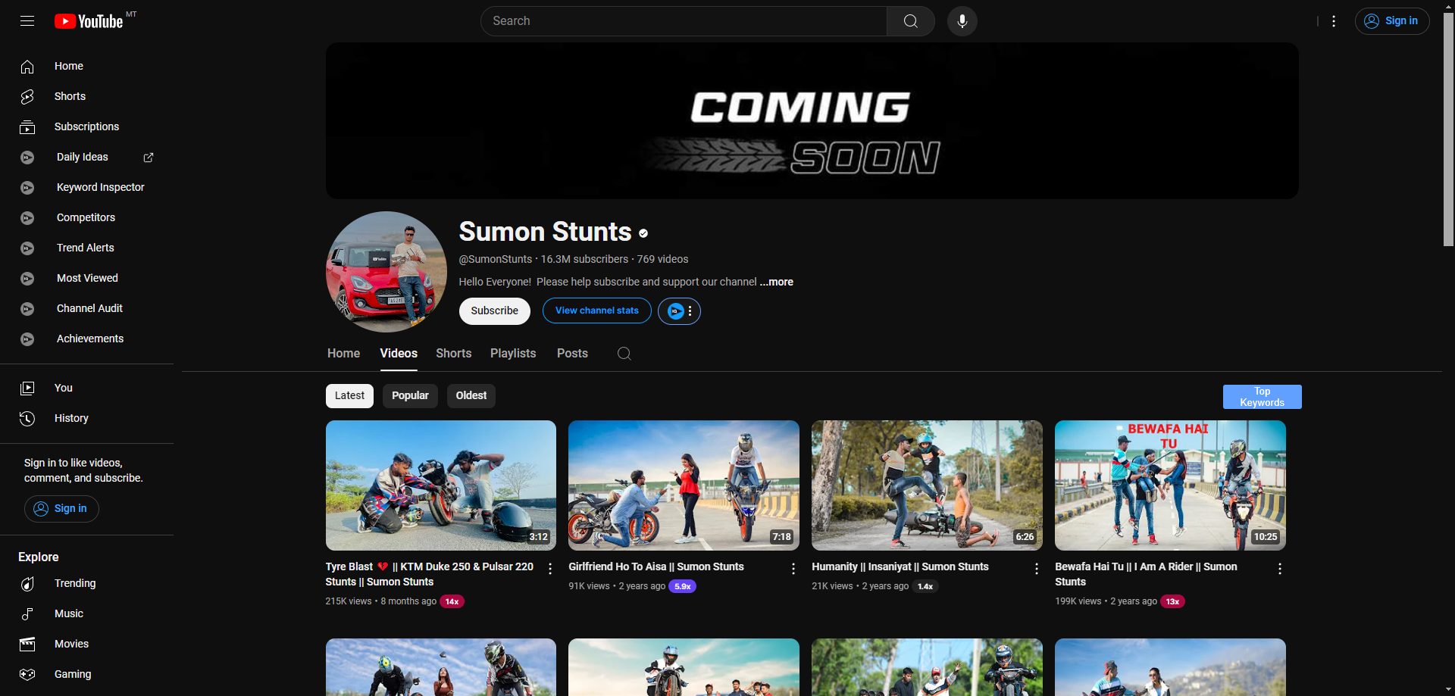Open Trending in Explore
The image size is (1455, 696).
[86, 583]
